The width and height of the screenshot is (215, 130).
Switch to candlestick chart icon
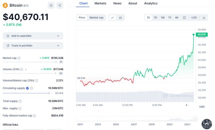pos(120,18)
